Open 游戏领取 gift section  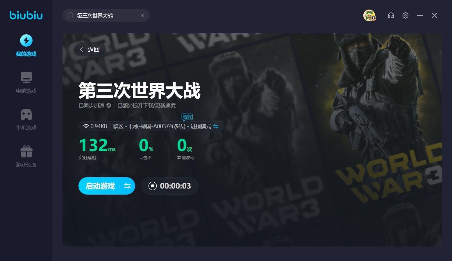26,157
